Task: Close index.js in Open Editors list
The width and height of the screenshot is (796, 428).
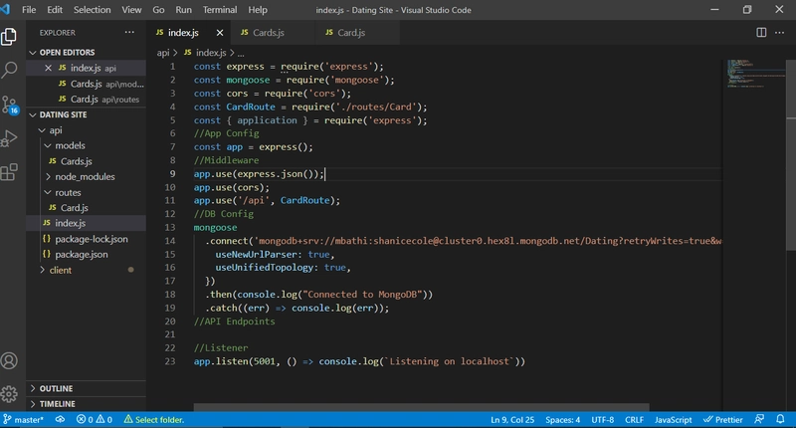Action: 48,68
